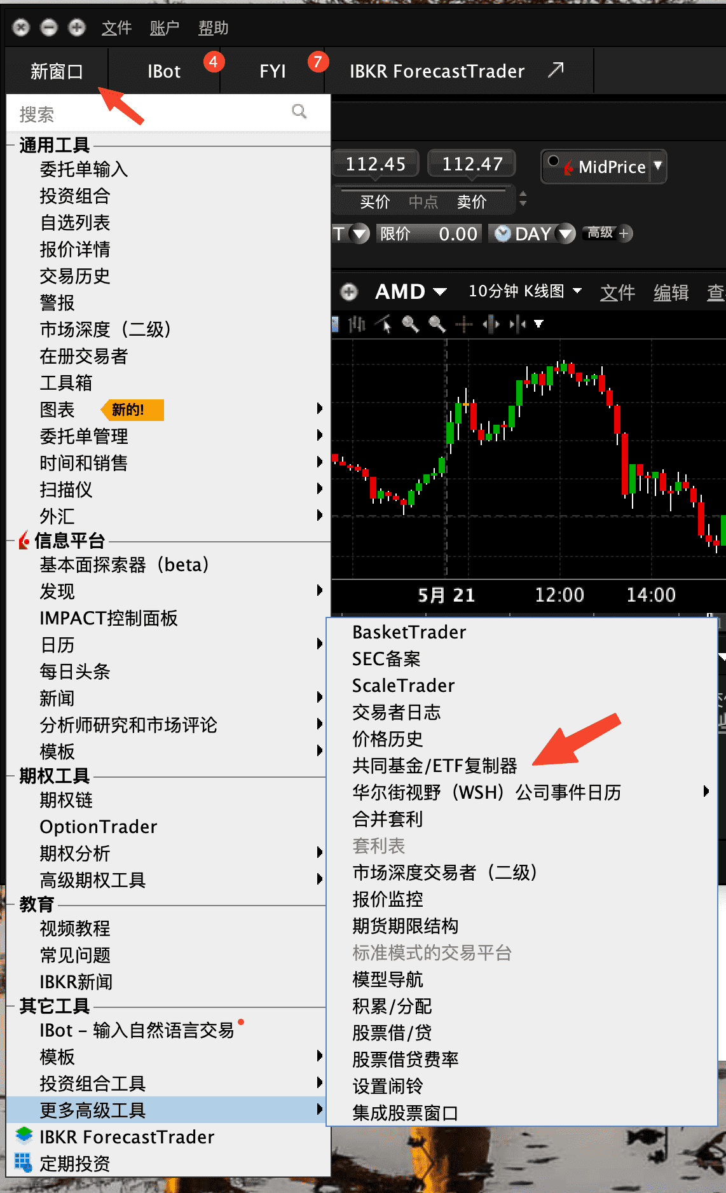
Task: Open the order type dropdown arrow left of 限价
Action: click(360, 233)
